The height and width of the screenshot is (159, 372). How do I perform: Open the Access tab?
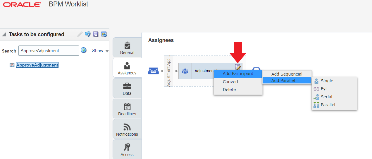127,149
